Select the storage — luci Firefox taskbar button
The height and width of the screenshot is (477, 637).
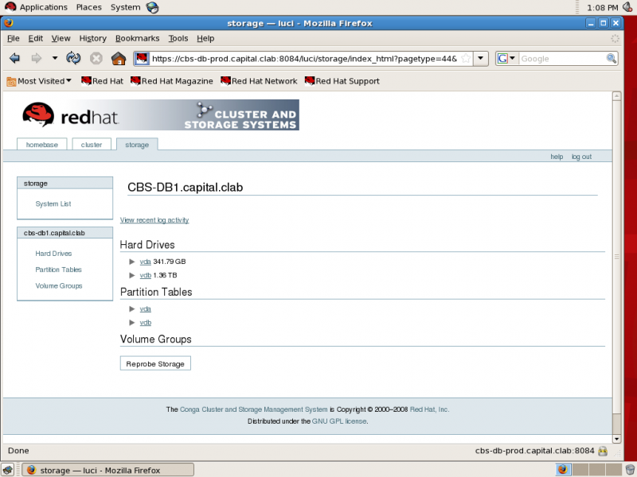107,470
